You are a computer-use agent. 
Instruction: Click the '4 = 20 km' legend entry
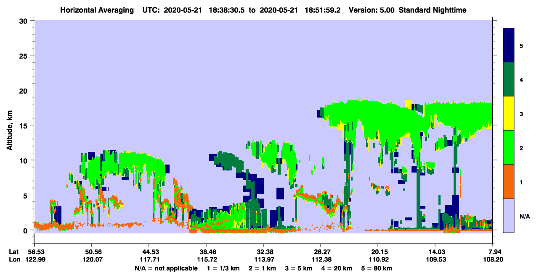[x=337, y=268]
